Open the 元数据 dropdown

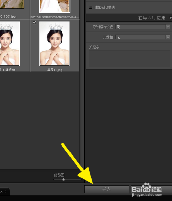pyautogui.click(x=142, y=37)
